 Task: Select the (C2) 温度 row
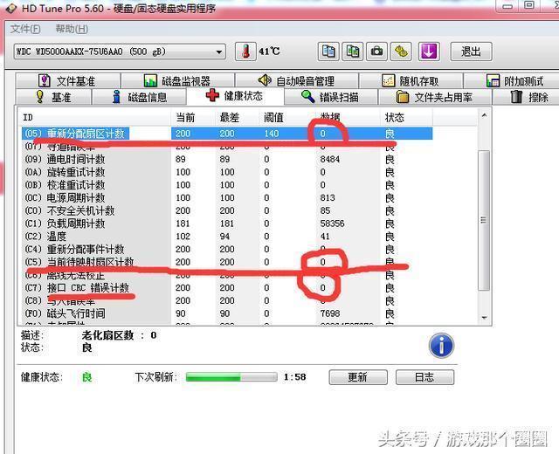[227, 237]
